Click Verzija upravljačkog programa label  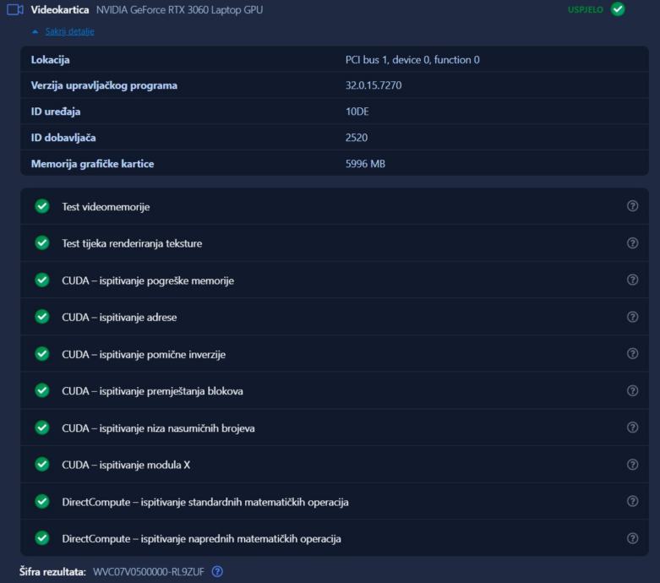104,85
